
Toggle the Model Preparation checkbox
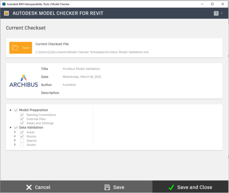pos(16,110)
